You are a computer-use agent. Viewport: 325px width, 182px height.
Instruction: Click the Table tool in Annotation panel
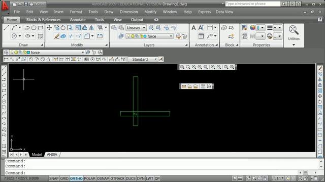click(x=201, y=36)
